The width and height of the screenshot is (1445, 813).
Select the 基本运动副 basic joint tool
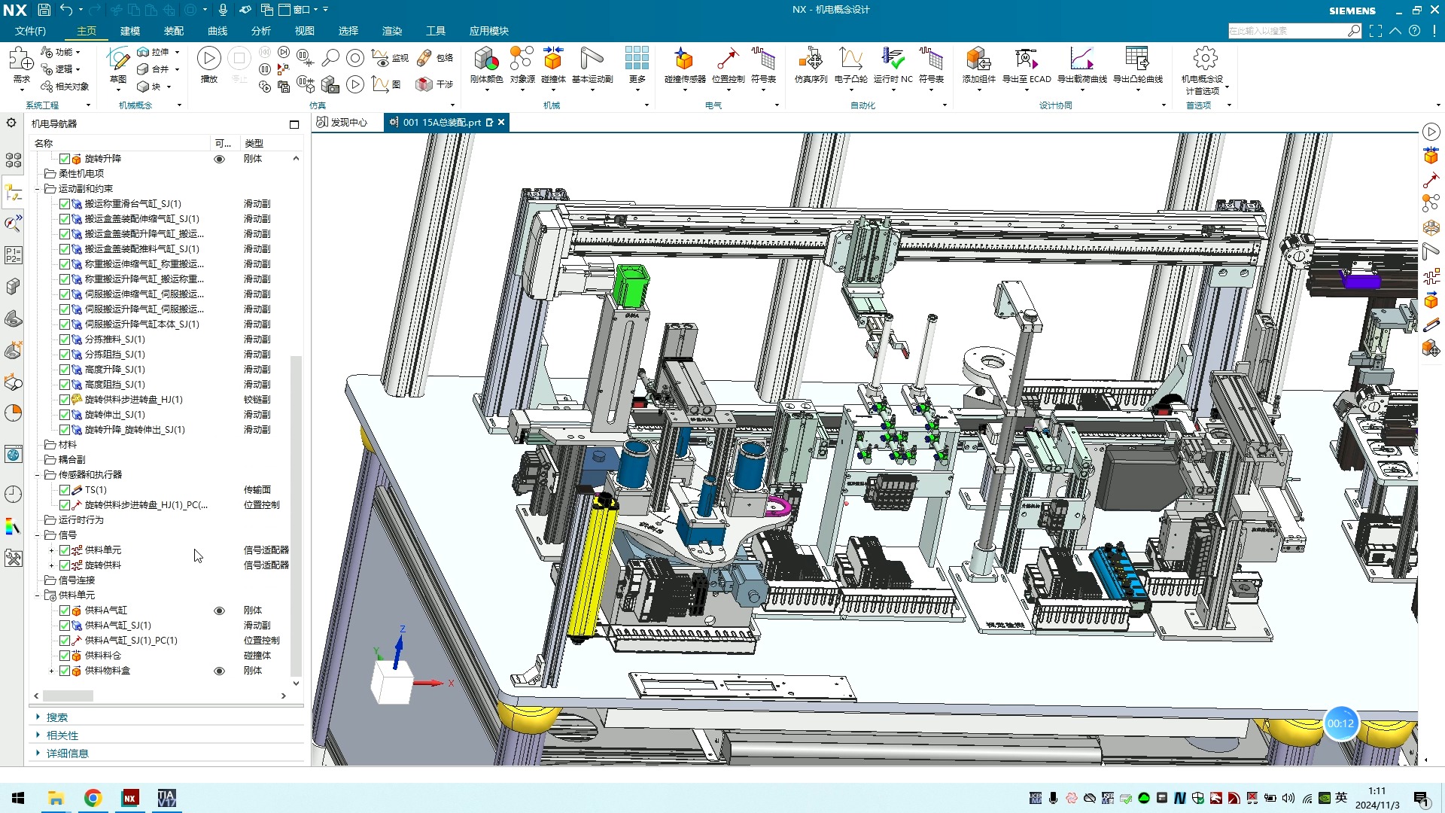(x=592, y=59)
